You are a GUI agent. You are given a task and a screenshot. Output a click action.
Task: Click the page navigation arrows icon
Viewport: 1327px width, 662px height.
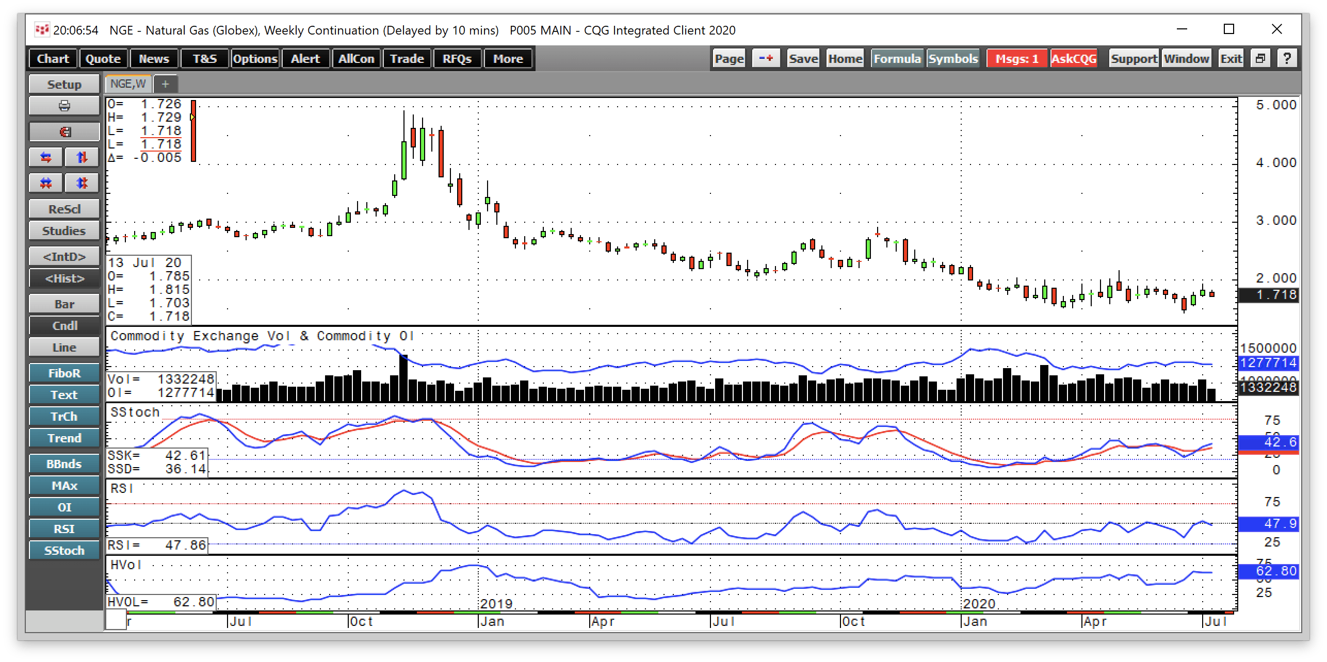pos(766,59)
